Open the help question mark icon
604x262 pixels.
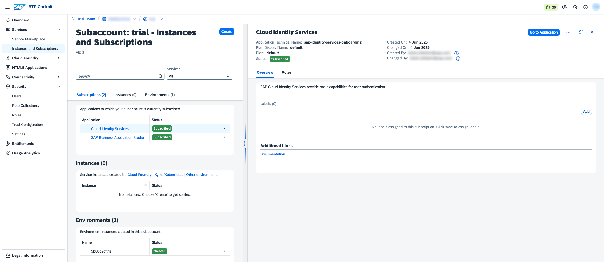[586, 7]
